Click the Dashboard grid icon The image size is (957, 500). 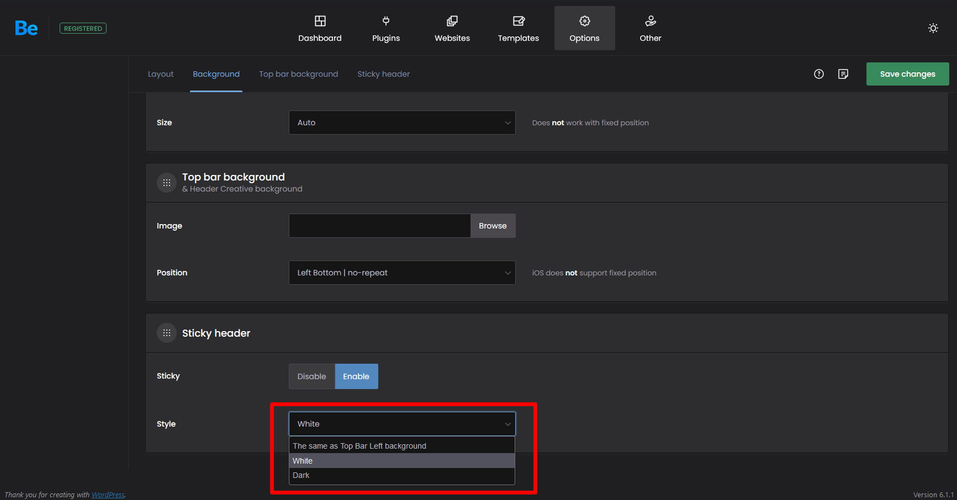coord(320,21)
